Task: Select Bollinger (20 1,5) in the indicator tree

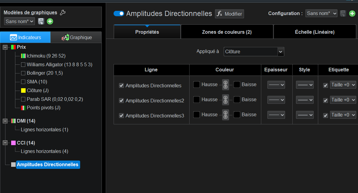Action: tap(45, 73)
